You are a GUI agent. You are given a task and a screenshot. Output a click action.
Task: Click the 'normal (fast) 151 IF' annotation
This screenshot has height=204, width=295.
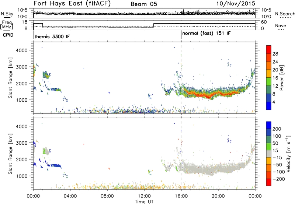coord(206,34)
